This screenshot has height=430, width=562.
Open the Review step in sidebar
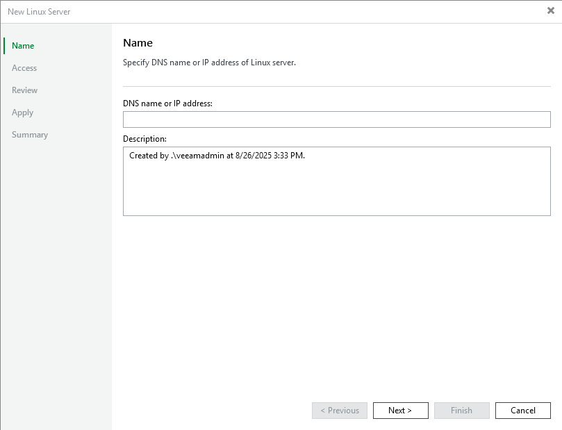coord(25,90)
